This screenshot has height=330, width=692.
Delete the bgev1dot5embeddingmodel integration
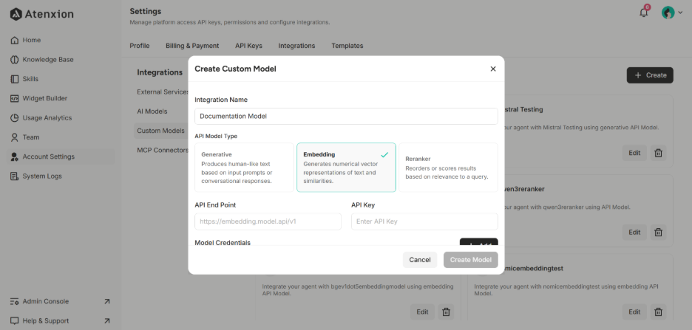point(447,312)
